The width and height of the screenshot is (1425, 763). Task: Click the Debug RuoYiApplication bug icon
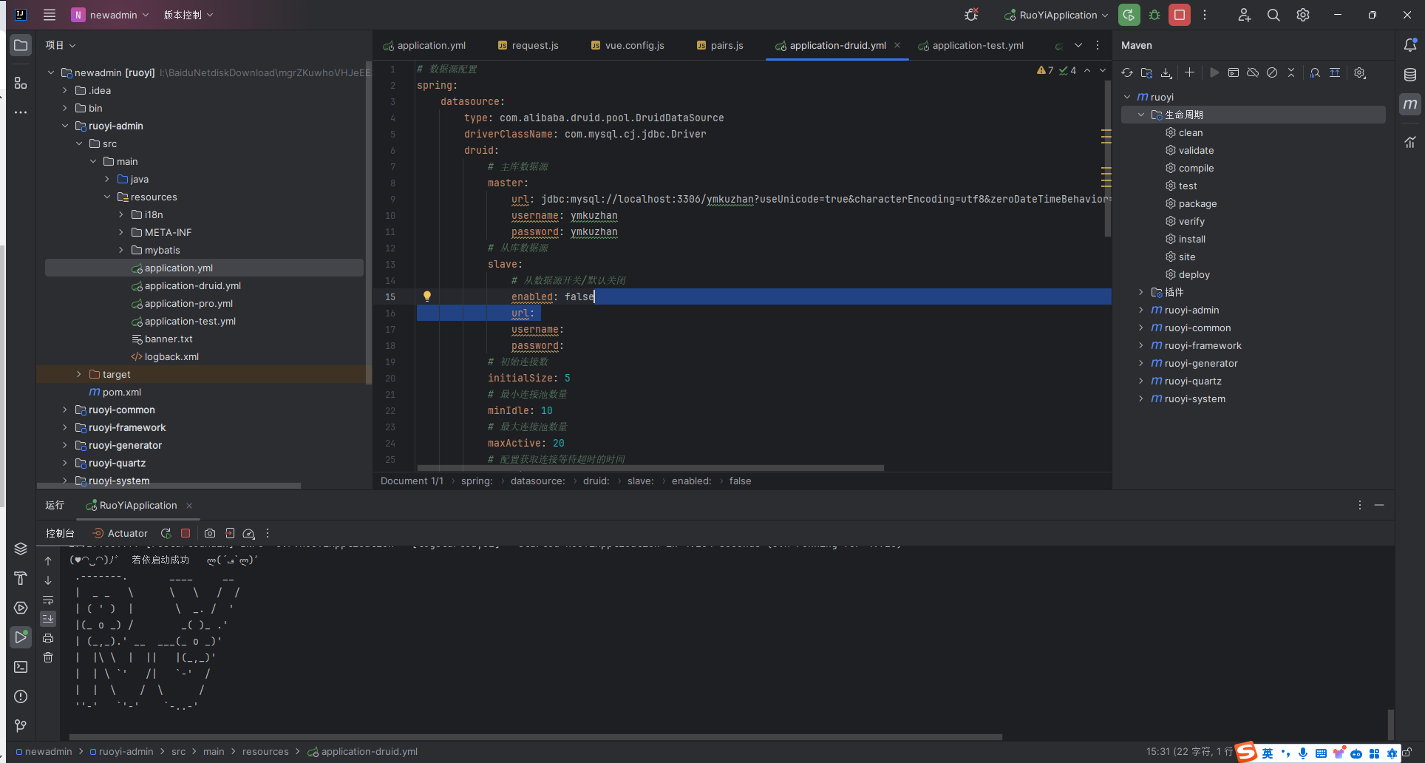coord(1154,15)
